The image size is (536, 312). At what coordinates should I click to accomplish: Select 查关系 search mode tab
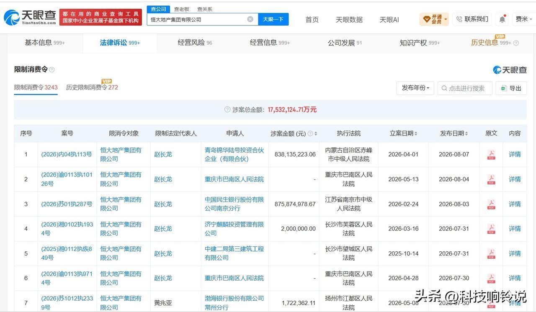coord(204,9)
